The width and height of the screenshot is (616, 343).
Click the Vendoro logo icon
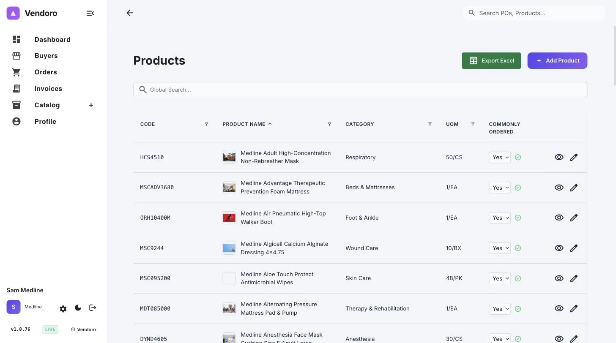[x=13, y=13]
